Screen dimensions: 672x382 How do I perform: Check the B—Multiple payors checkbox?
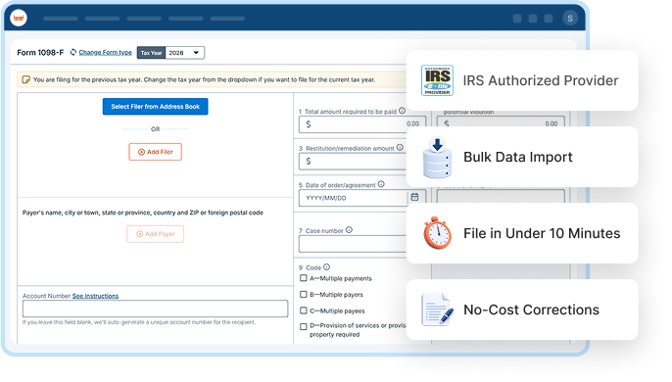click(x=304, y=295)
